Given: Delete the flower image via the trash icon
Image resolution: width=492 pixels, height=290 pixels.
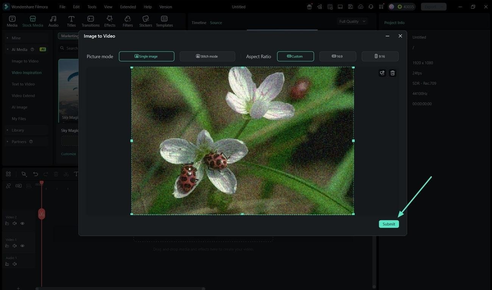Looking at the screenshot, I should [x=392, y=73].
